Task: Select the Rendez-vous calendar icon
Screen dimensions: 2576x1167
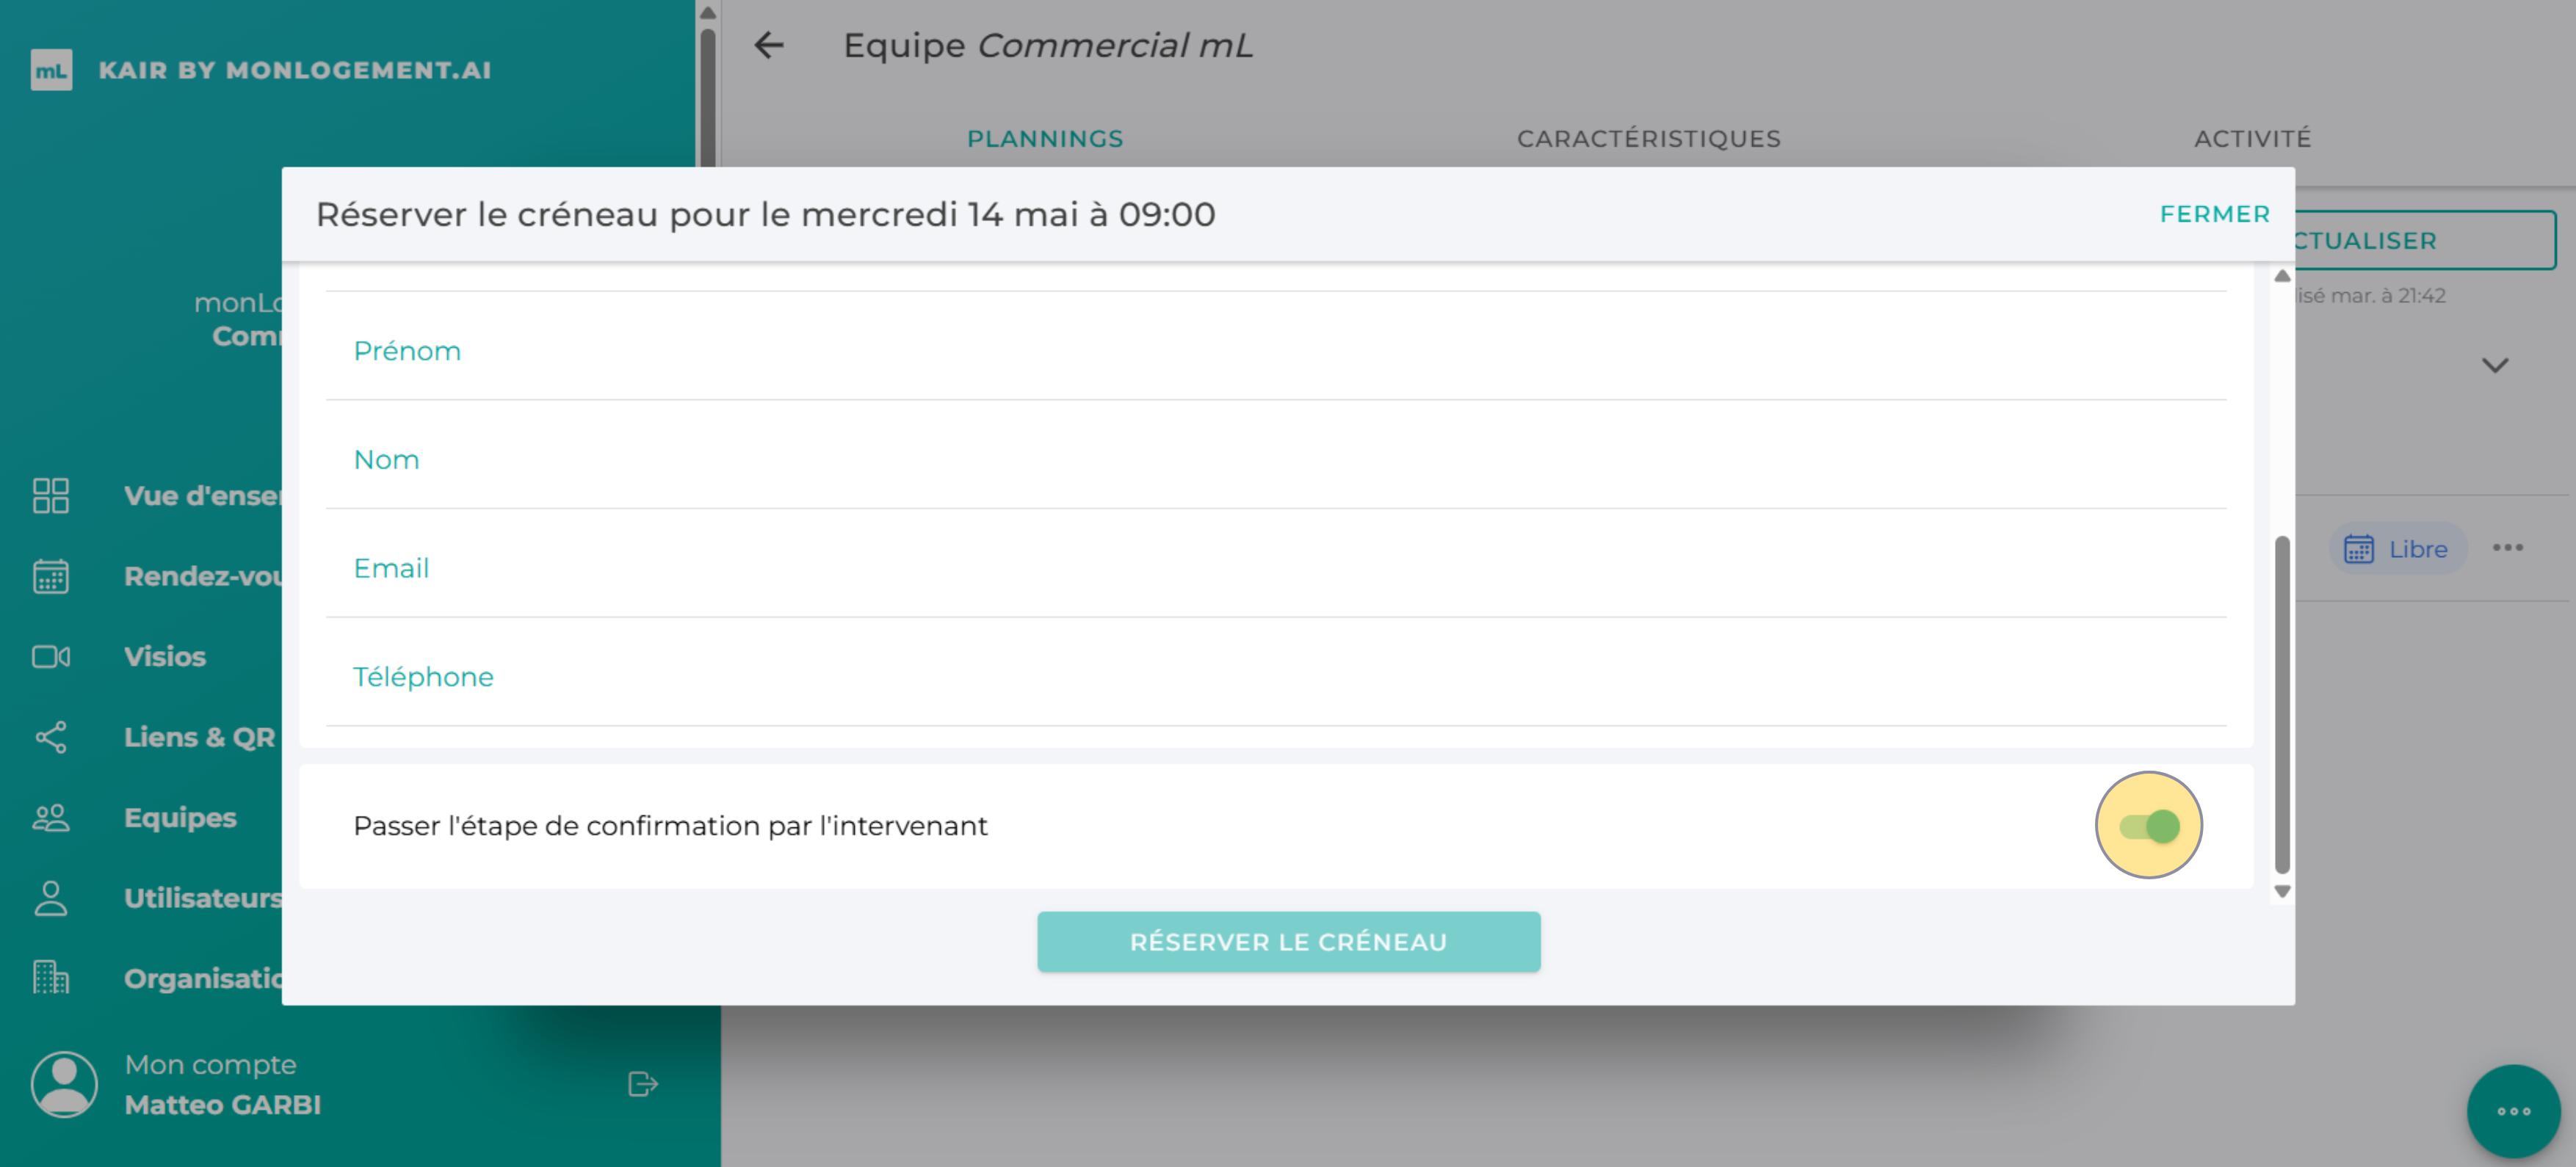Action: pos(50,576)
